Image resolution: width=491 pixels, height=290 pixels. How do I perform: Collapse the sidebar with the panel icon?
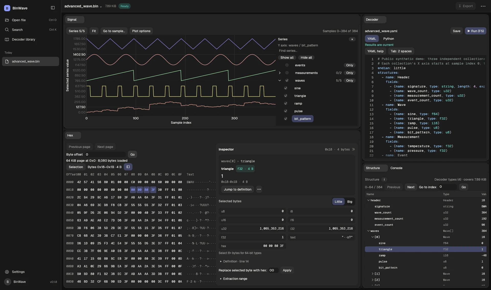53,8
